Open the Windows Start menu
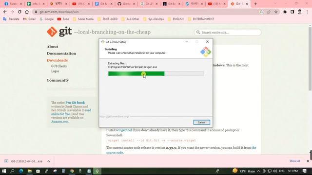 (x=4, y=171)
